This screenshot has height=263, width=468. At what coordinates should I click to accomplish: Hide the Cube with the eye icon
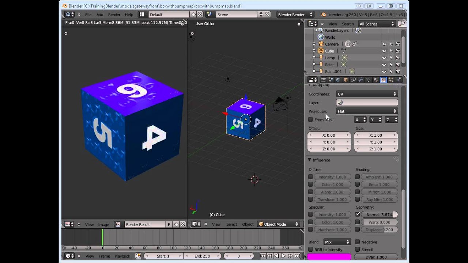tap(384, 51)
